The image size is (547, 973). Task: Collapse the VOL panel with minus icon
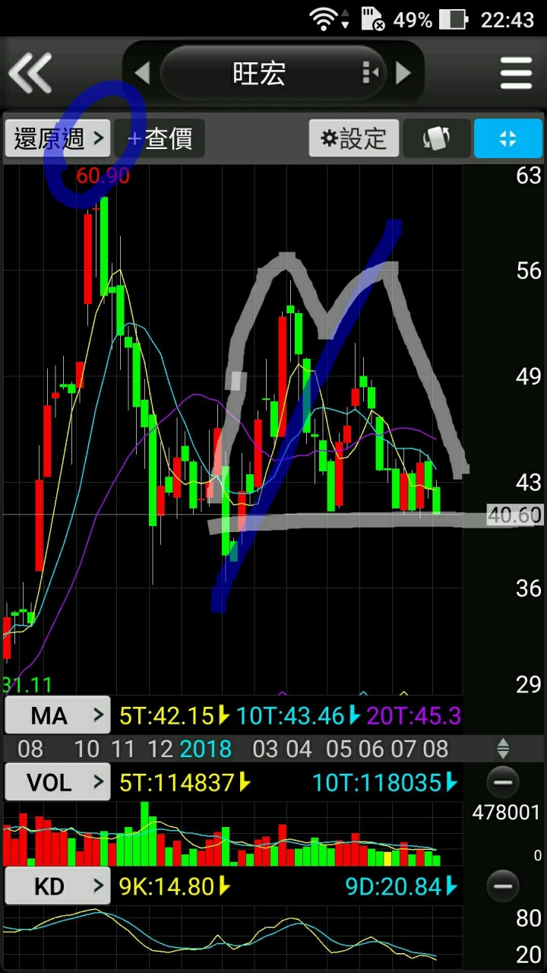pos(503,782)
